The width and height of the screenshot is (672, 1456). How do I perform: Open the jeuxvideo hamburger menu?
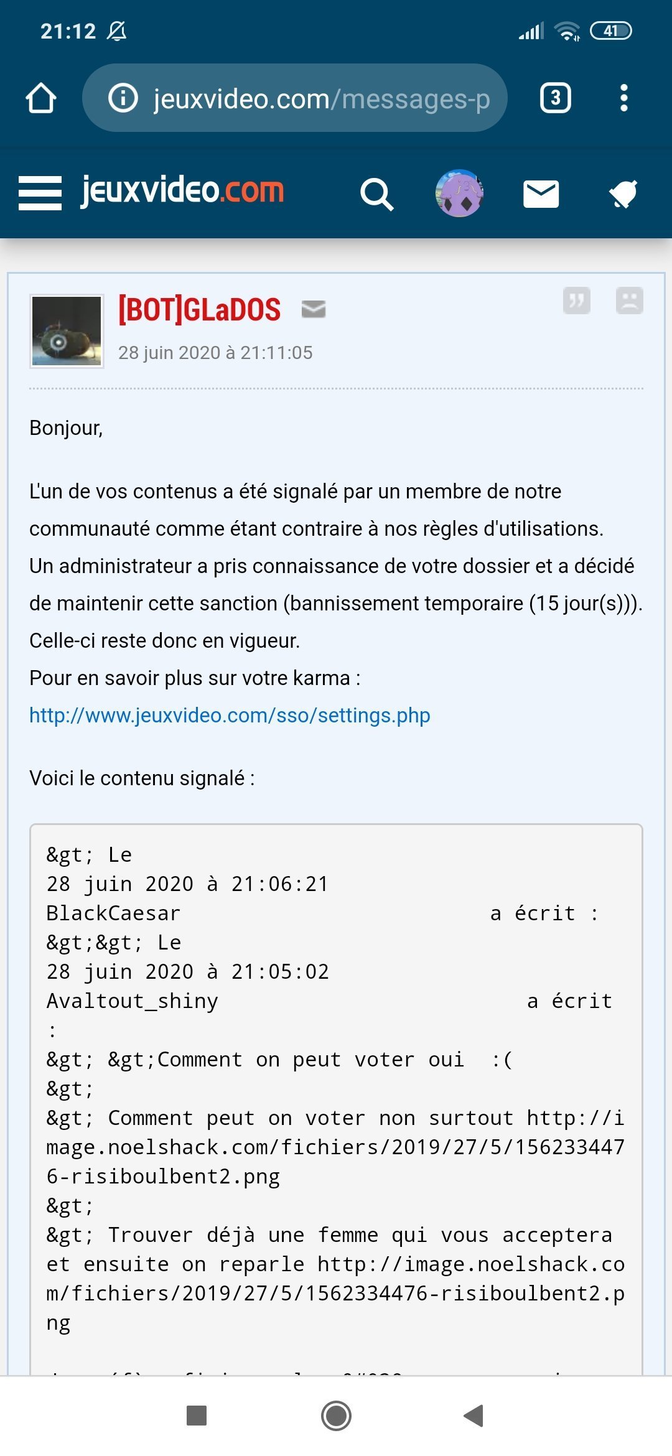tap(40, 193)
